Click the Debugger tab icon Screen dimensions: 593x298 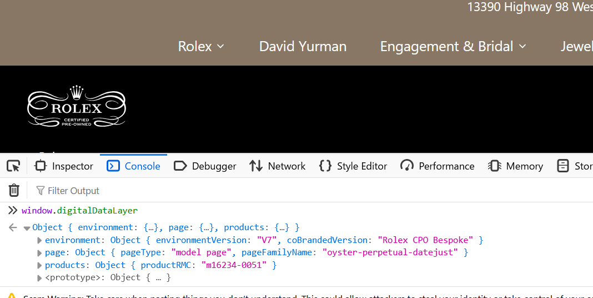(180, 166)
